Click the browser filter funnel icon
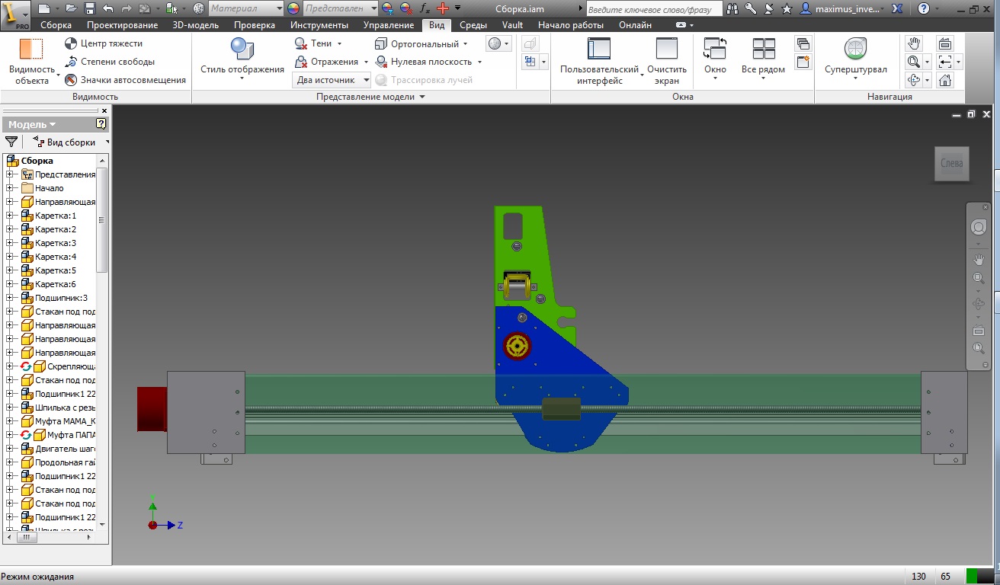 11,142
